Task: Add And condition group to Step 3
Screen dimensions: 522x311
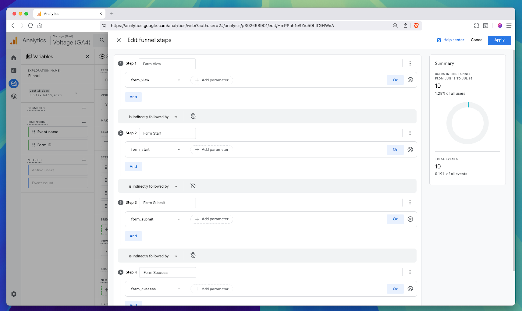Action: point(133,236)
